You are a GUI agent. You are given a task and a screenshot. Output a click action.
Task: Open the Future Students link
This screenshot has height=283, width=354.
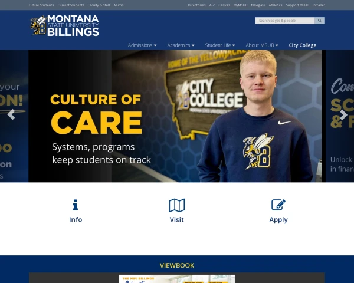(41, 5)
